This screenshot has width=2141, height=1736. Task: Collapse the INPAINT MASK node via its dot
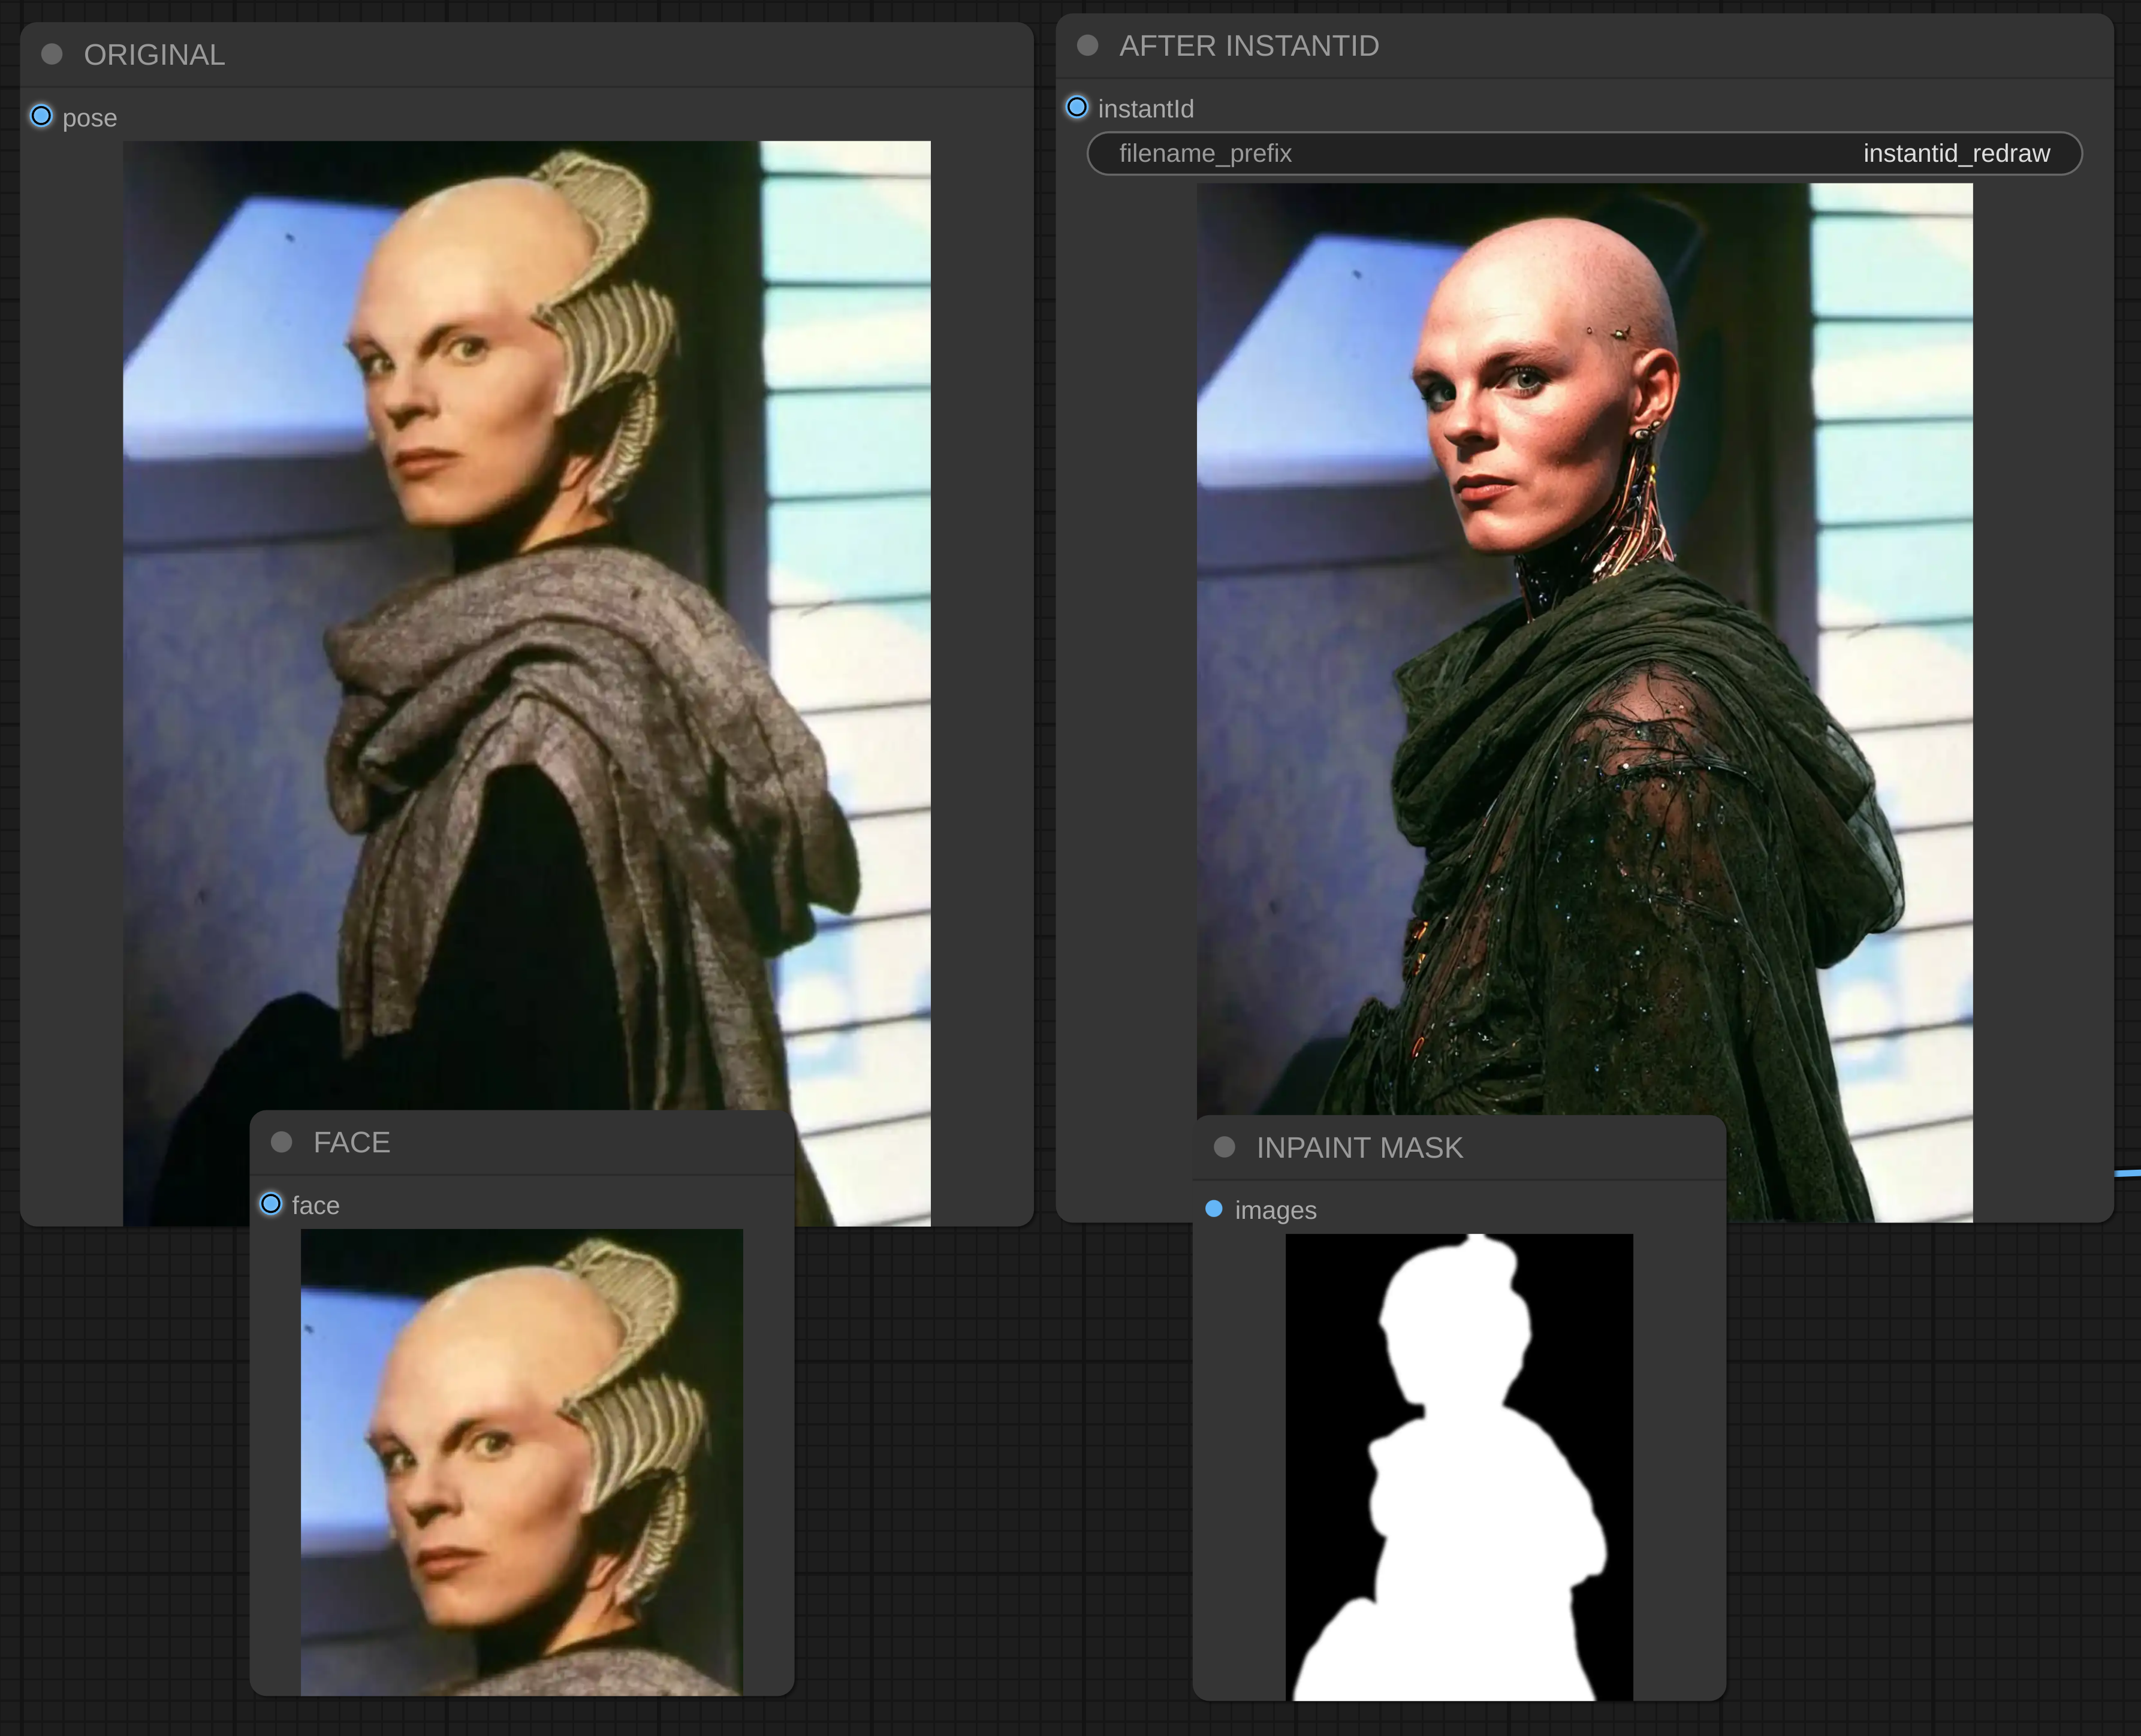click(1224, 1147)
